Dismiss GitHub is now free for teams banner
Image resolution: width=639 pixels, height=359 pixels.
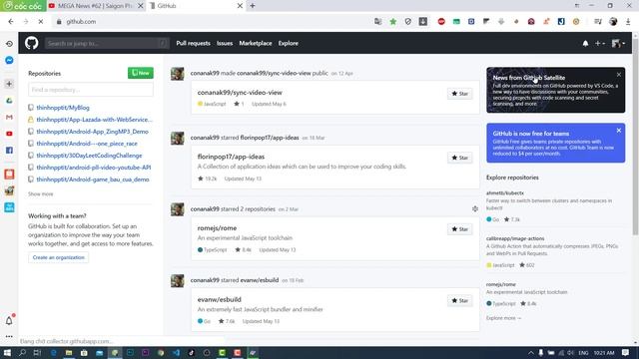[619, 131]
